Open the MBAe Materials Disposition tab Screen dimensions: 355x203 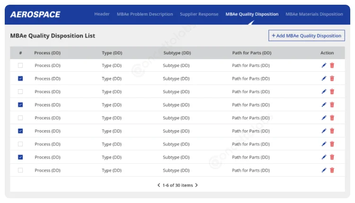314,14
